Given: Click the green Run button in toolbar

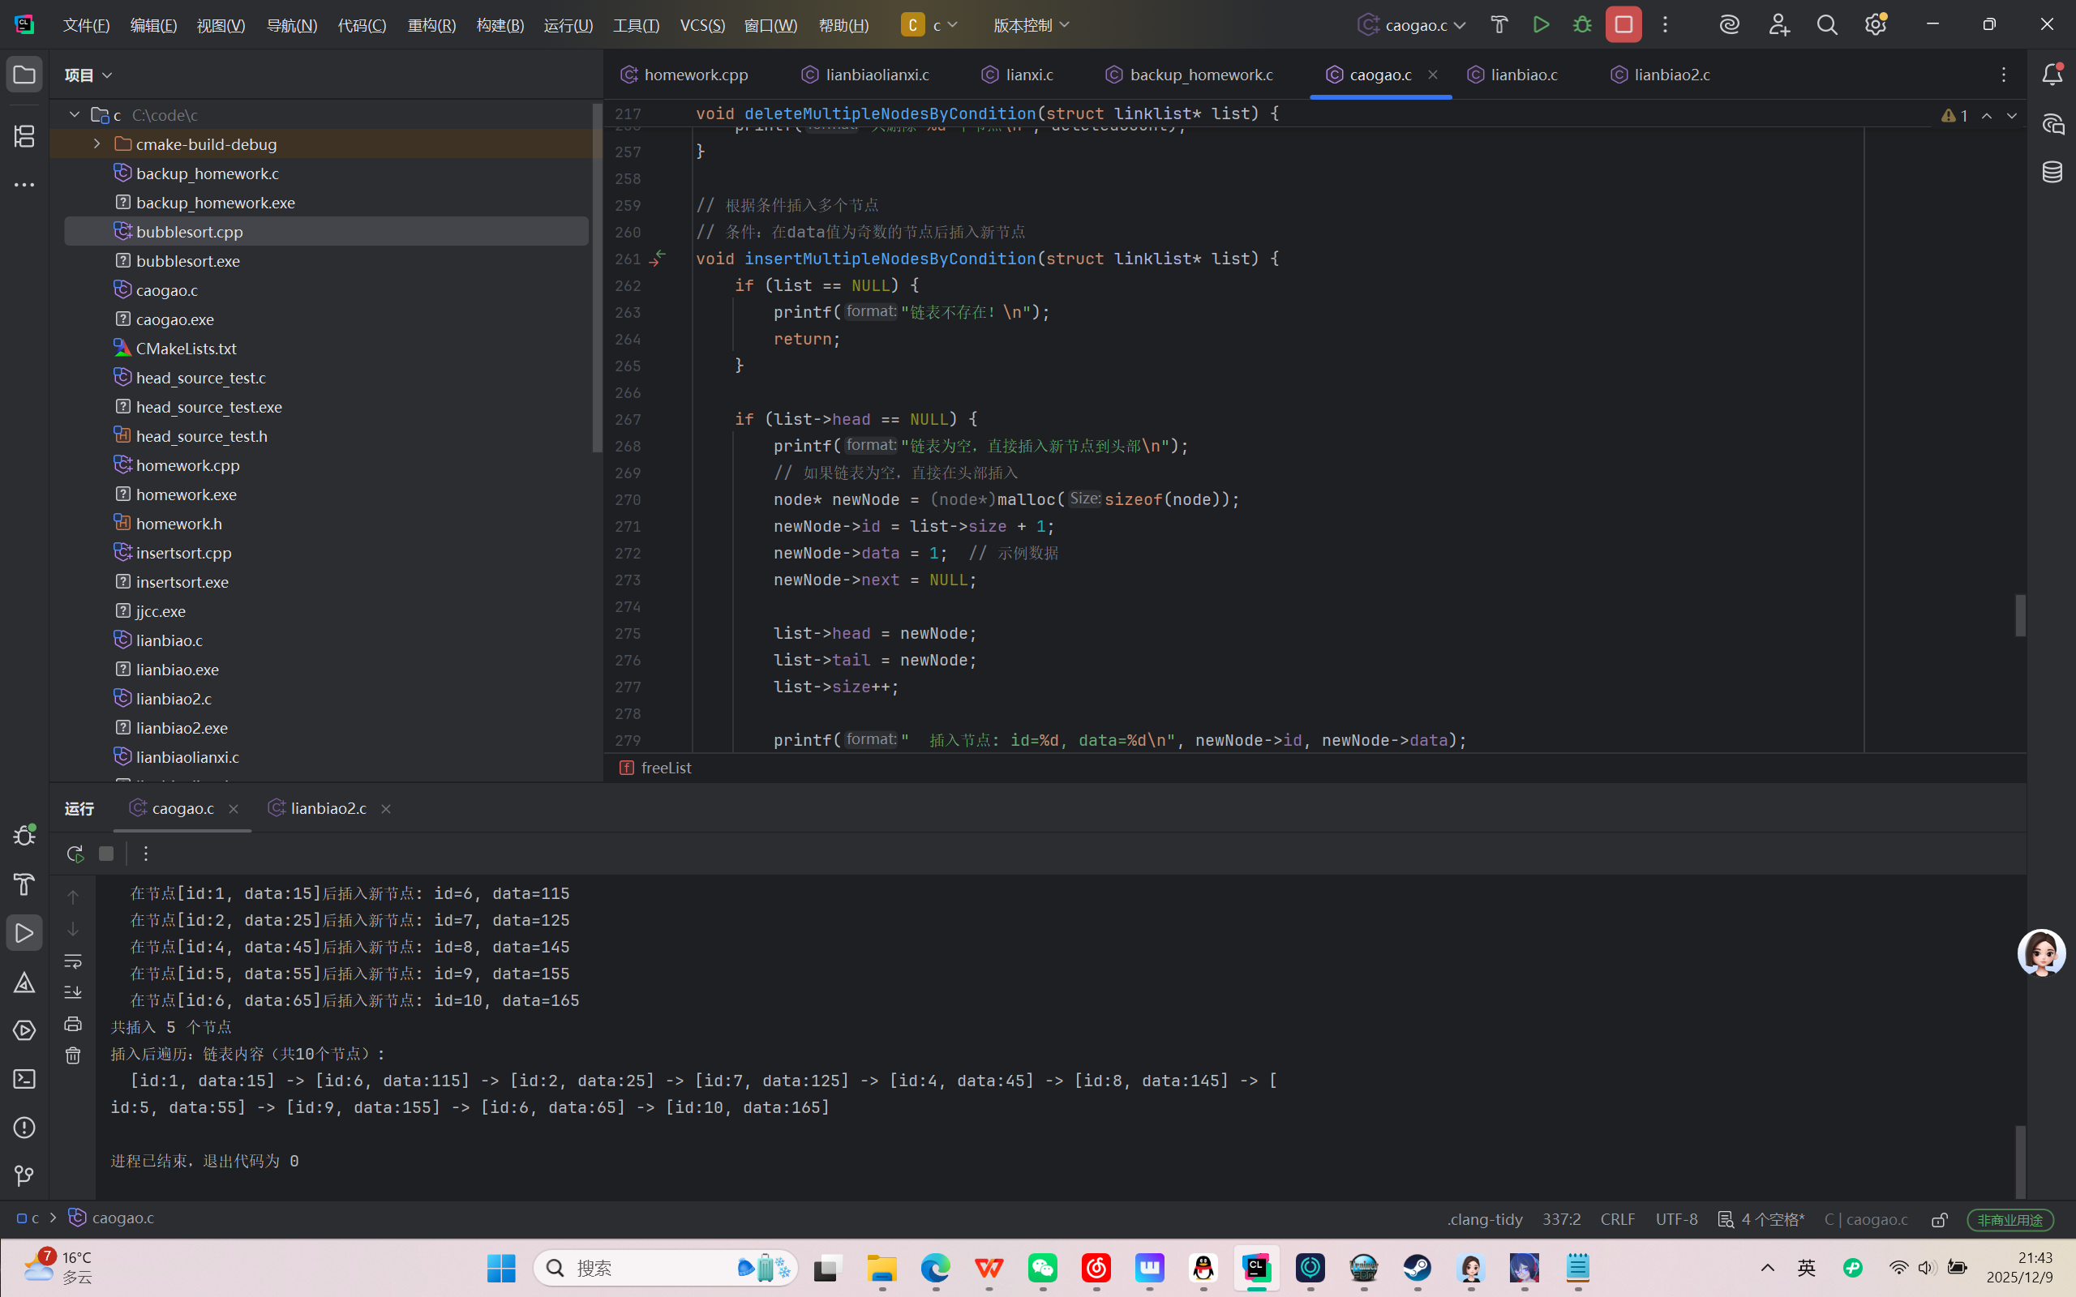Looking at the screenshot, I should coord(1541,25).
